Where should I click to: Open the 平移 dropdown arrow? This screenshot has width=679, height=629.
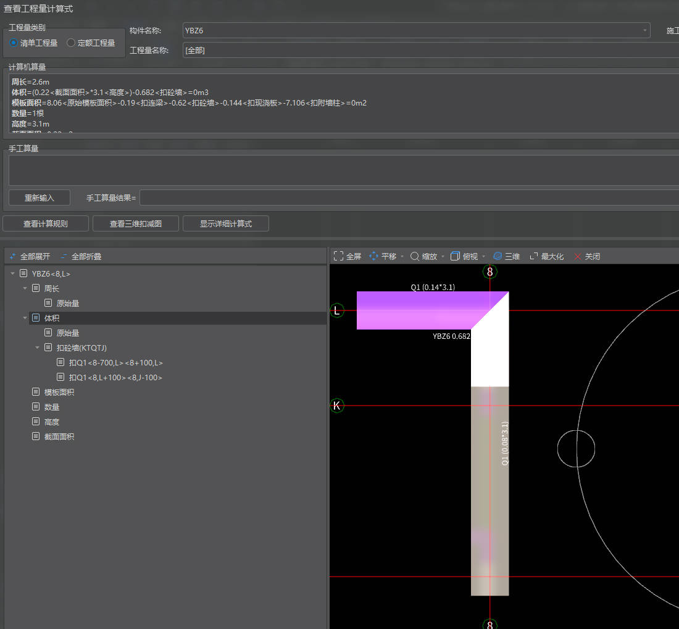click(x=402, y=256)
